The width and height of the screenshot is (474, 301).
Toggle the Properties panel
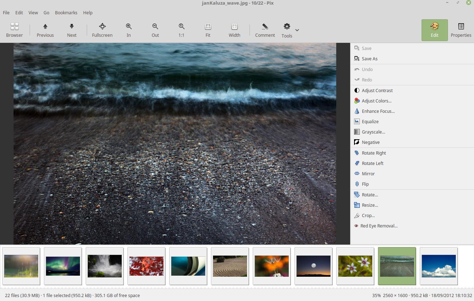(x=461, y=30)
